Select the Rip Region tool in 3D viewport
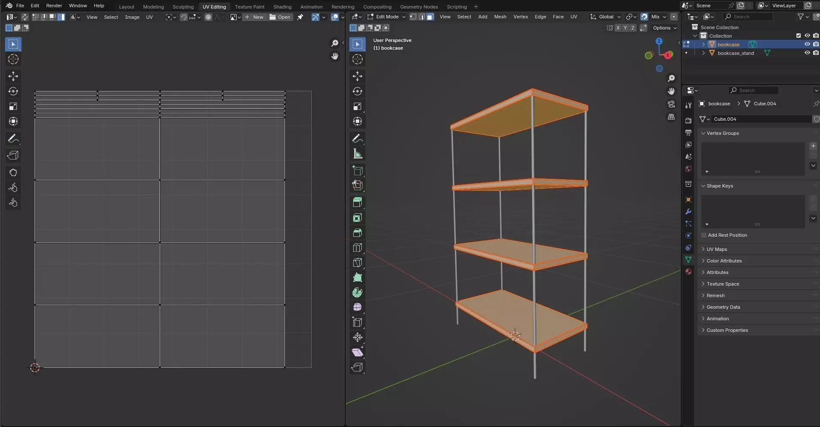Viewport: 820px width, 427px height. click(357, 367)
